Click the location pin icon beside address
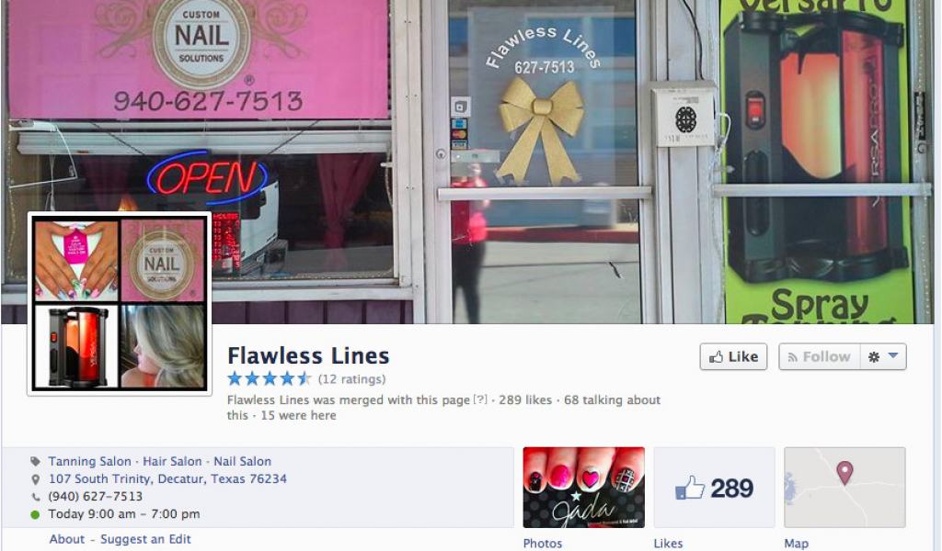The width and height of the screenshot is (942, 551). 36,479
